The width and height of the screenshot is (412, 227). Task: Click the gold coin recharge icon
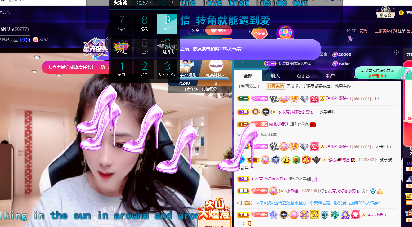coord(401,13)
